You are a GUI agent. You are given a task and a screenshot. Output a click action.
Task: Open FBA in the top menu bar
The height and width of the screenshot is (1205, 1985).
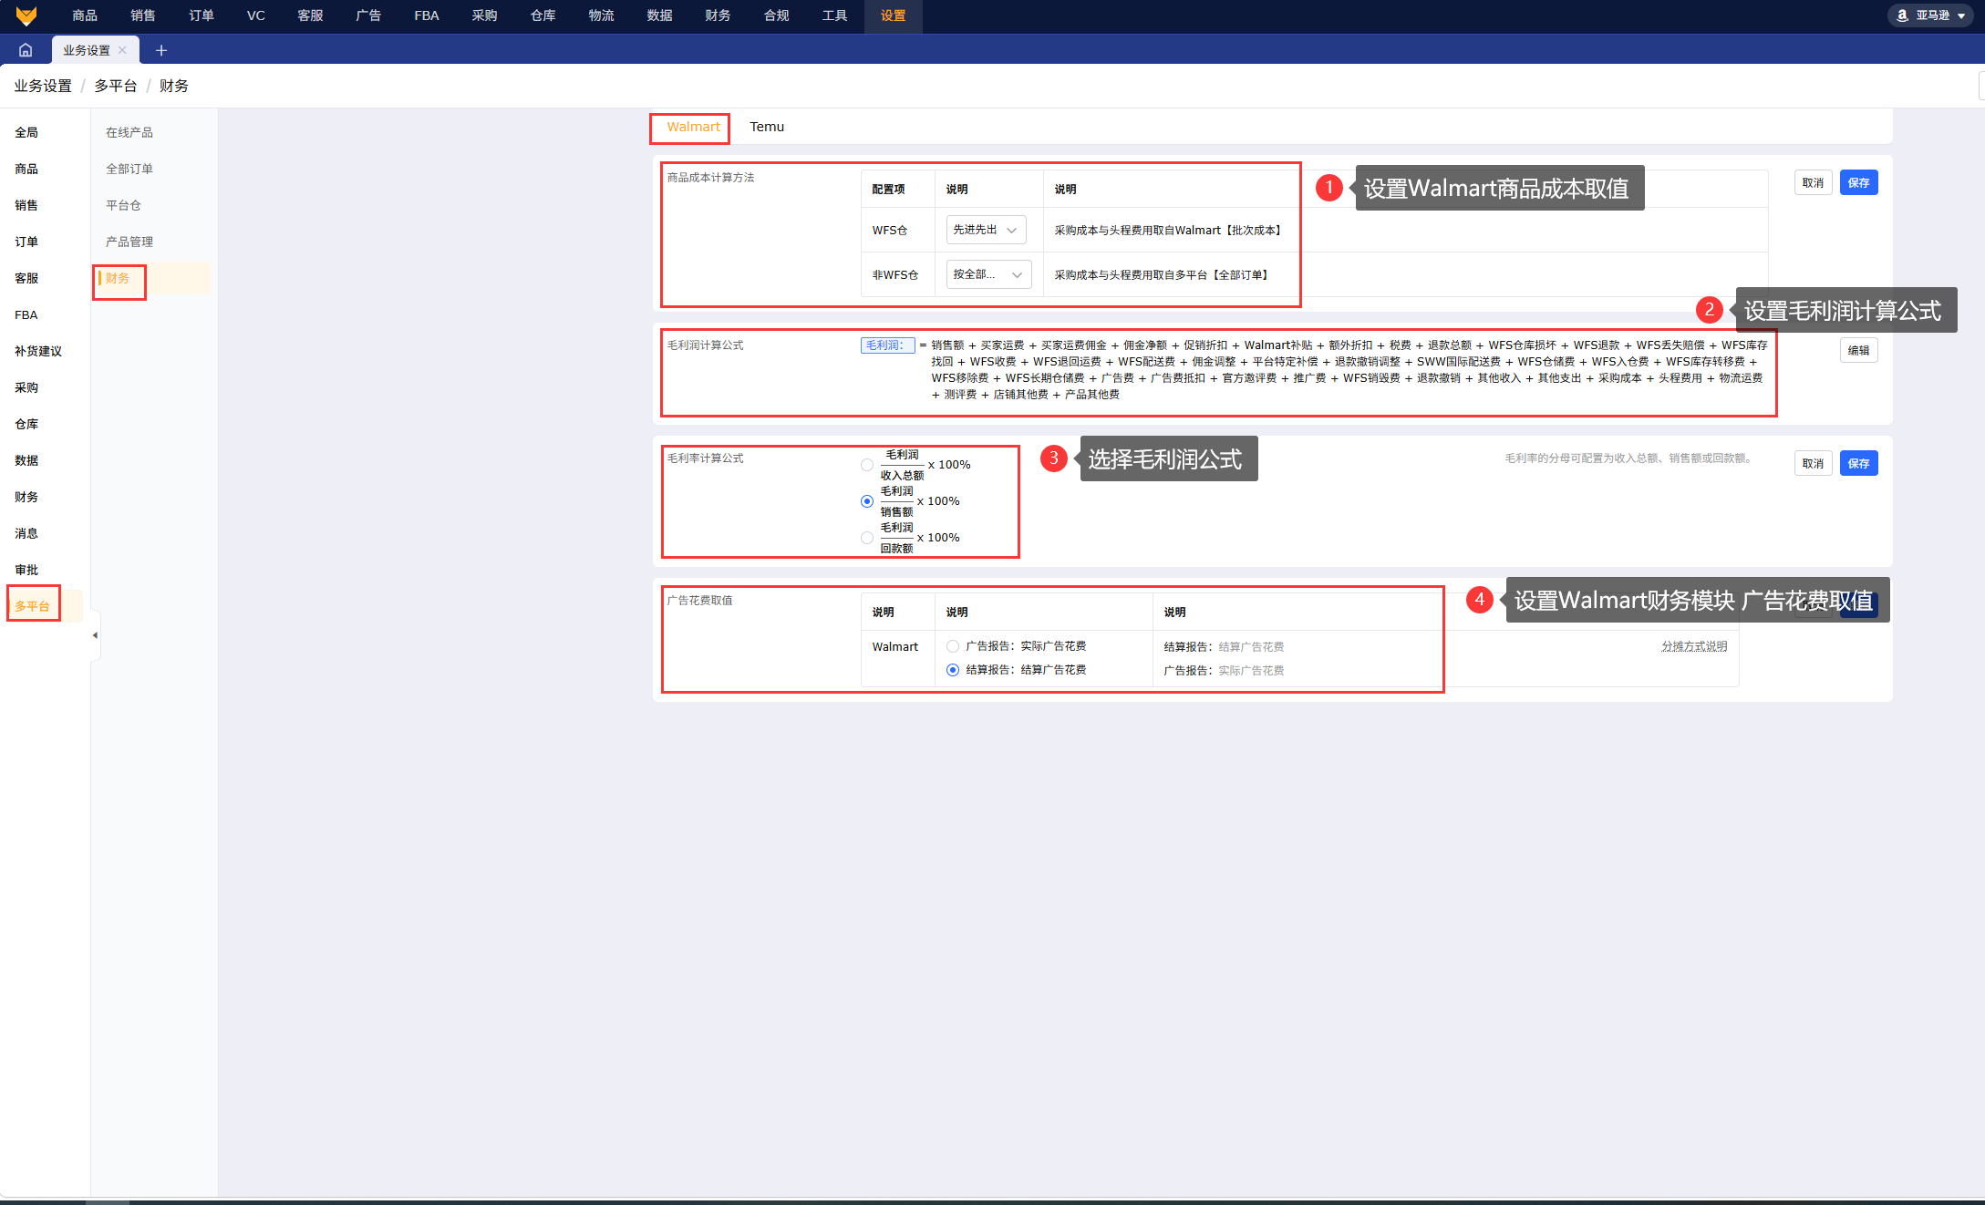pos(427,15)
